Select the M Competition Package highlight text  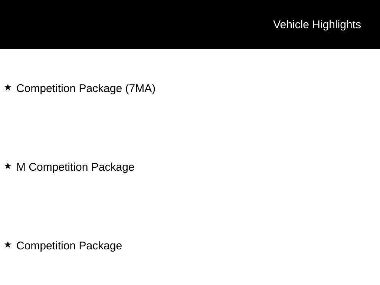(x=75, y=167)
